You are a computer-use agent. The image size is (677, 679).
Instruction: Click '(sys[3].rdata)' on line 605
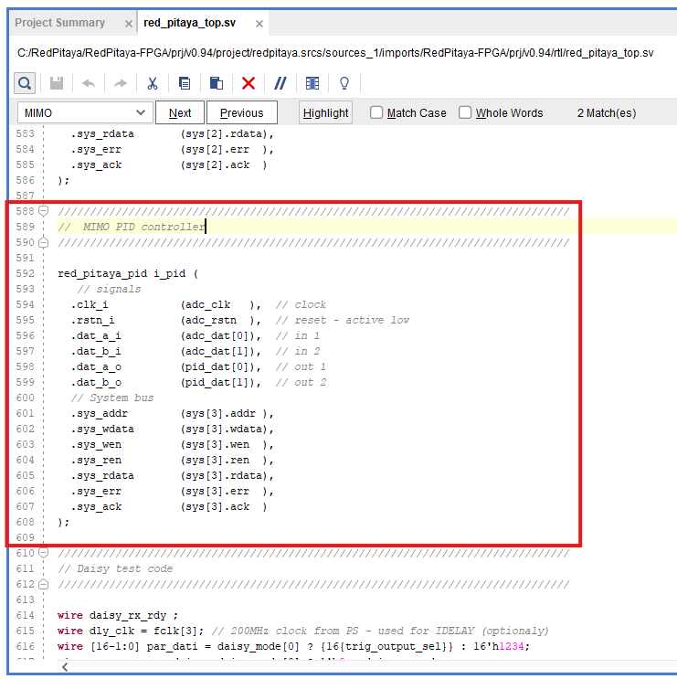[224, 475]
